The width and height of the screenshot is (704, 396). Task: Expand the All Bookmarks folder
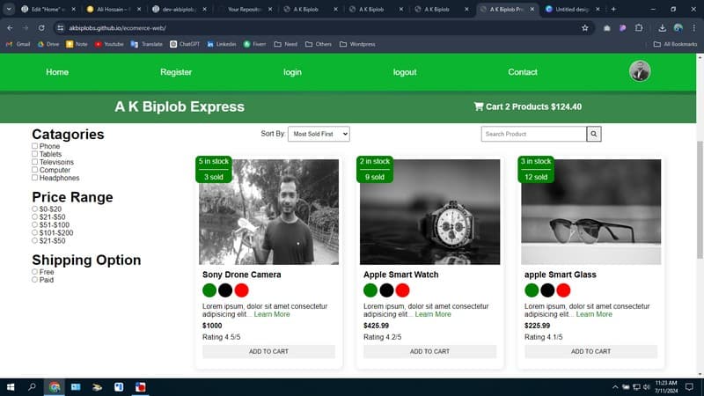(x=675, y=44)
